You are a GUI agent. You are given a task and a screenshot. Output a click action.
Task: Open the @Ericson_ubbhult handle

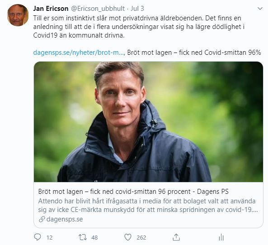coord(98,9)
